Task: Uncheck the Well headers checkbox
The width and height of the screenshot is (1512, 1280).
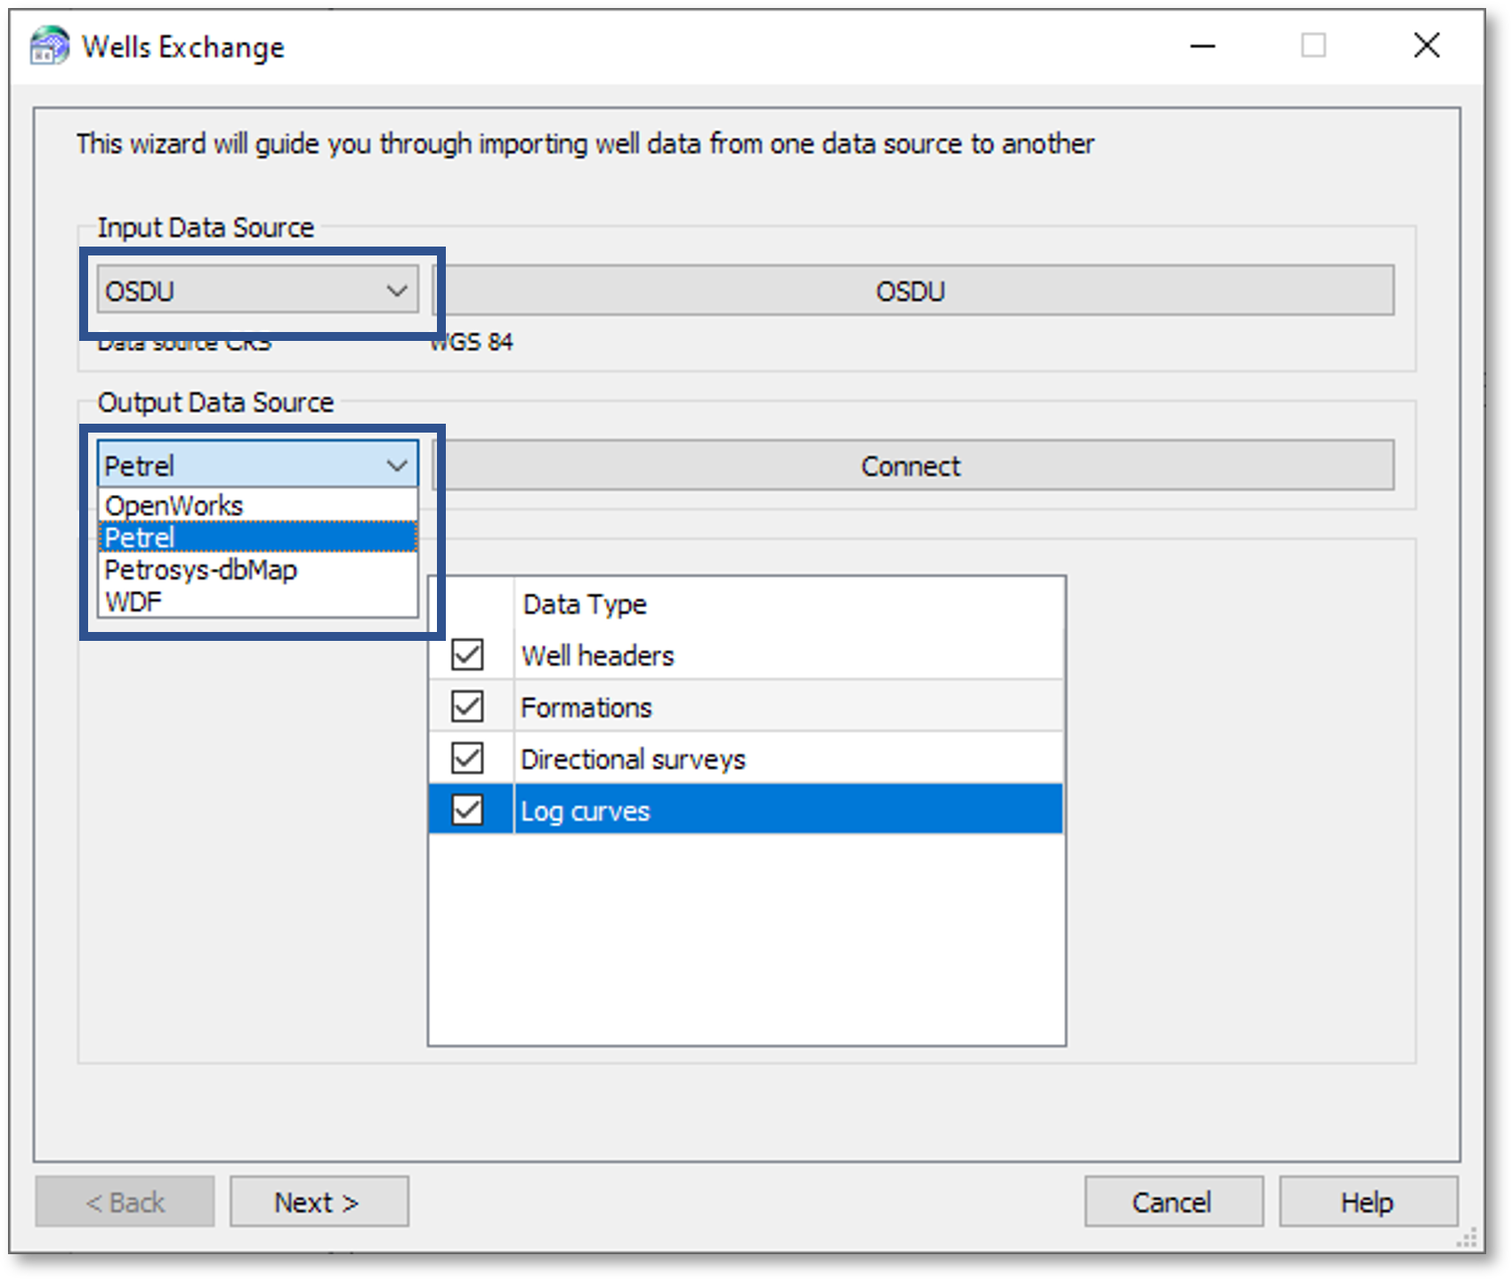Action: (467, 655)
